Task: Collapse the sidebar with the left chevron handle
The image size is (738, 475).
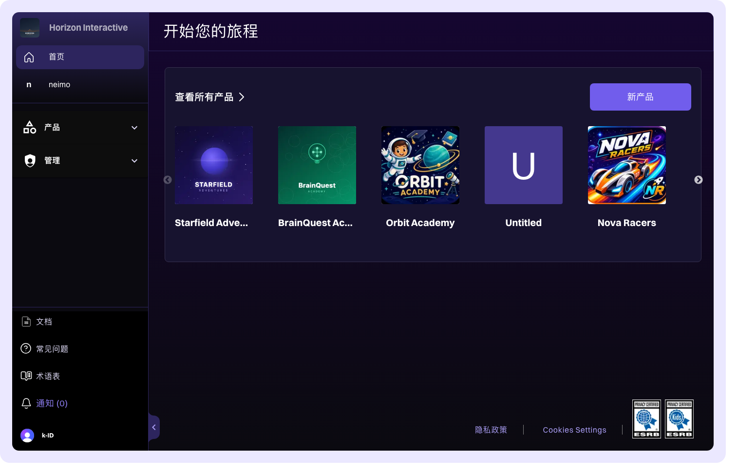Action: point(154,427)
